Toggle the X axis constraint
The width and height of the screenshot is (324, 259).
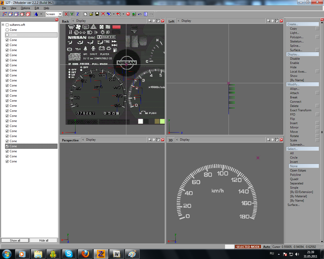click(66, 14)
